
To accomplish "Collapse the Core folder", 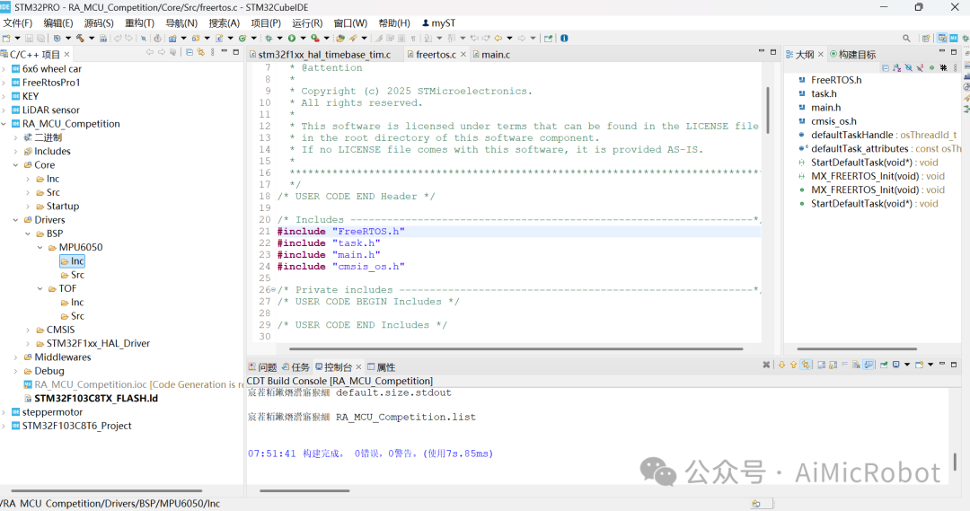I will tap(15, 165).
